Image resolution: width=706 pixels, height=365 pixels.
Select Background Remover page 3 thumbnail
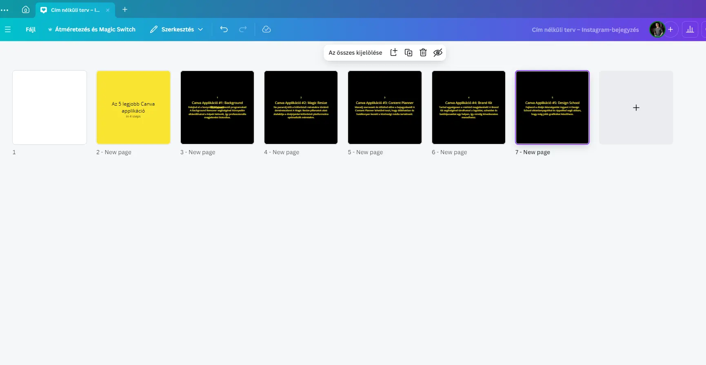click(x=217, y=107)
